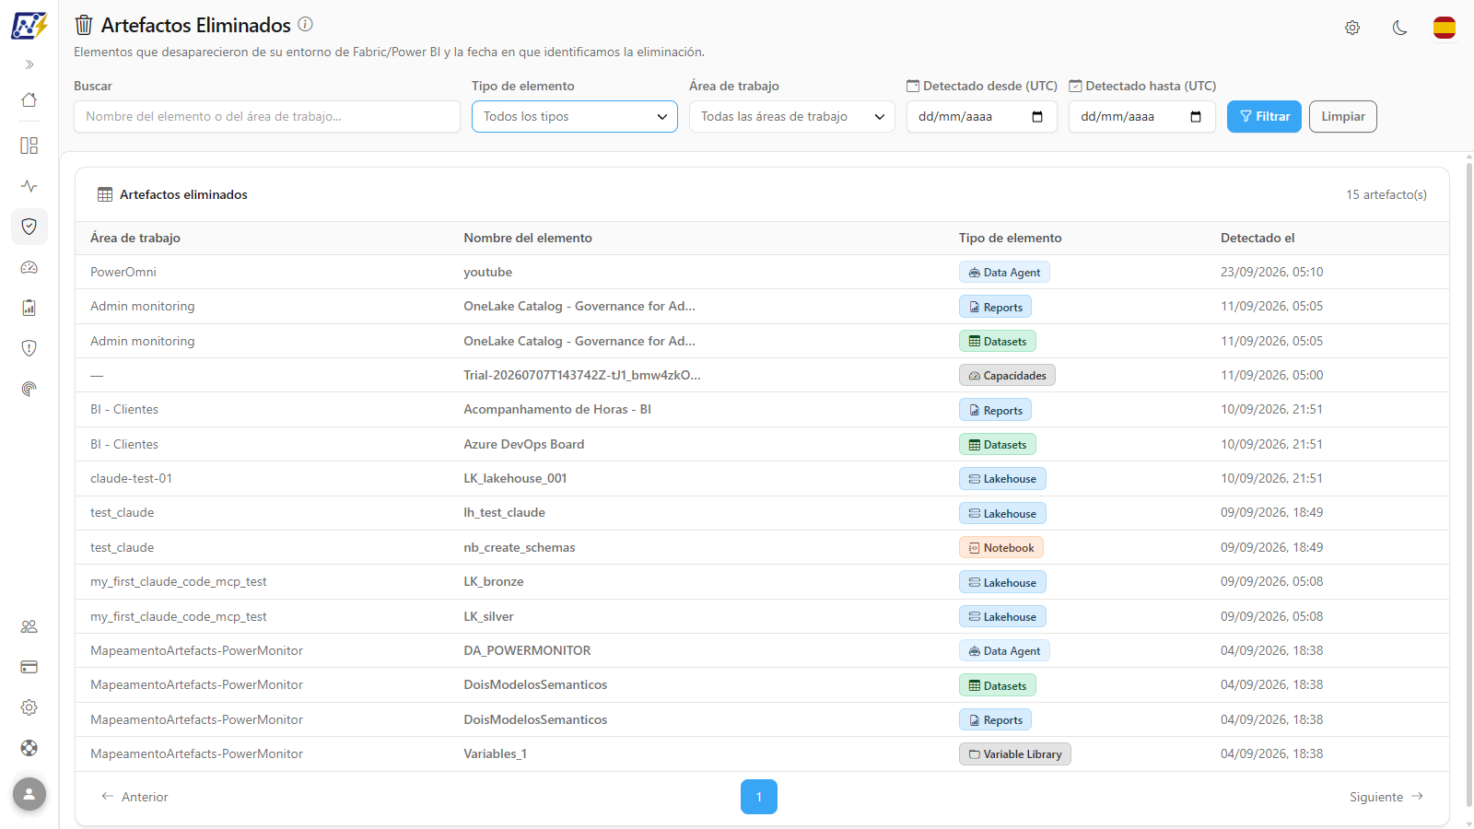Open the gauge speedometer icon in sidebar
This screenshot has height=829, width=1474.
[29, 267]
